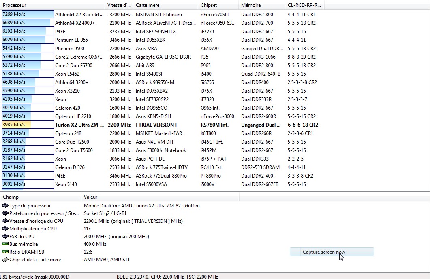Click the Mobile DualCore AMD Turion value

pyautogui.click(x=141, y=206)
